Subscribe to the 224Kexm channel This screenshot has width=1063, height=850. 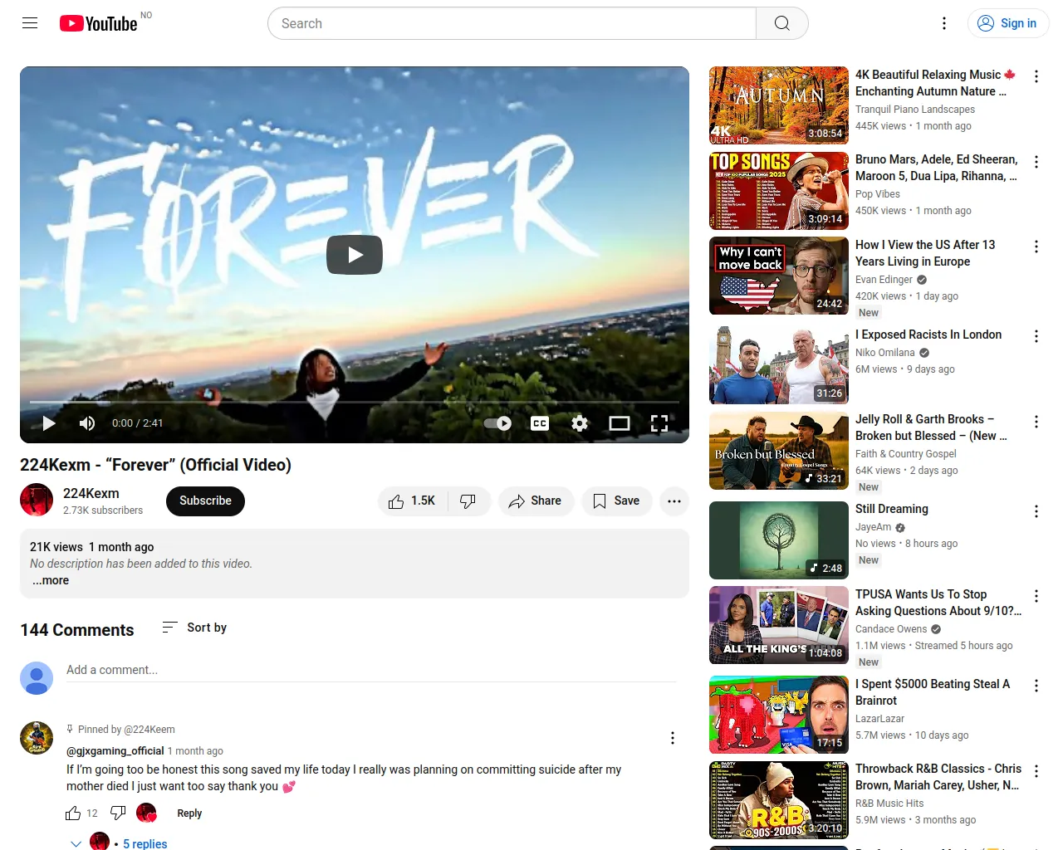[205, 501]
